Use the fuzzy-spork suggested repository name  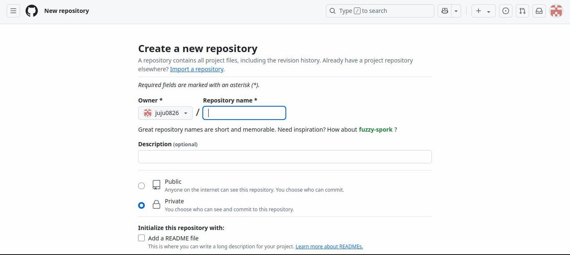(x=375, y=129)
